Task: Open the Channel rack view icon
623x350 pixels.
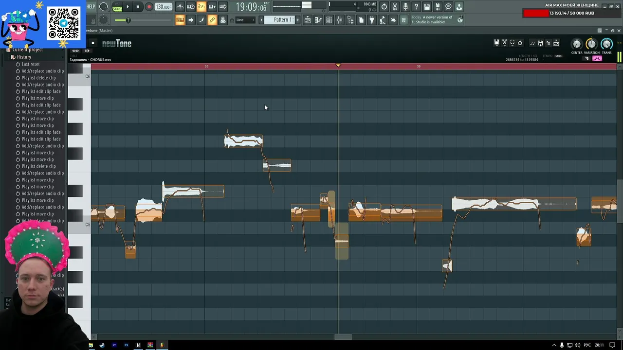Action: pos(329,20)
